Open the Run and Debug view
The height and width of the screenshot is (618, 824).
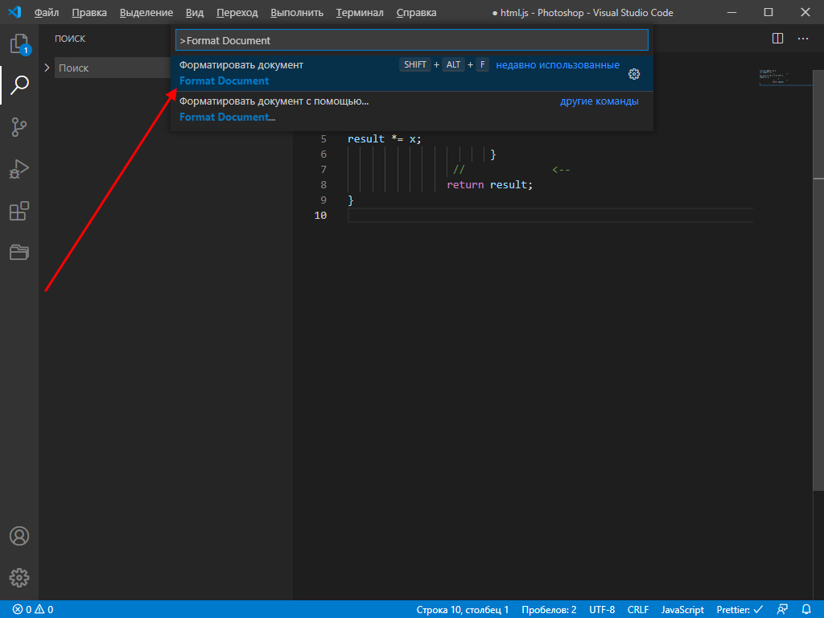[x=19, y=169]
